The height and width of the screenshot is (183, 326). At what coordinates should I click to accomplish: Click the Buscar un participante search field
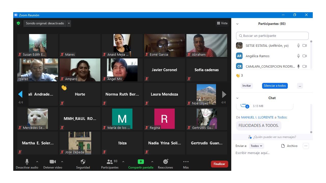[272, 36]
